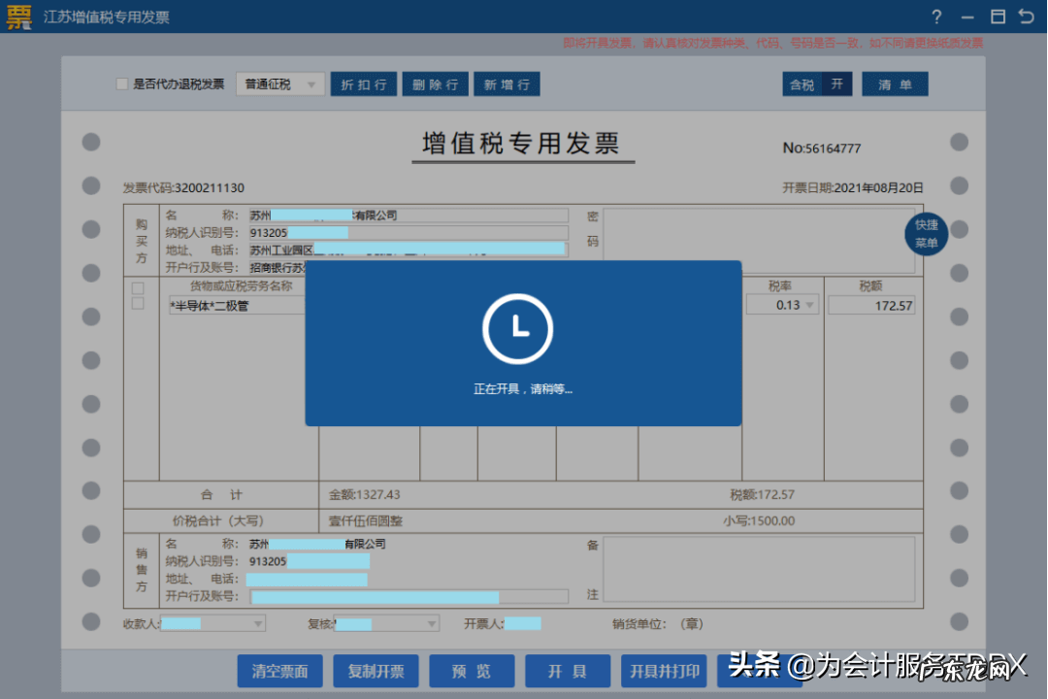Enable the 是否代办退税发票 checkbox

122,84
